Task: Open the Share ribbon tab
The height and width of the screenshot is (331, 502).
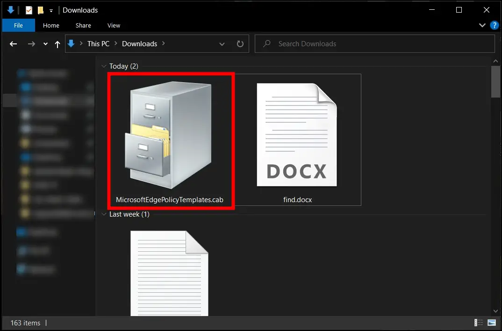Action: 83,25
